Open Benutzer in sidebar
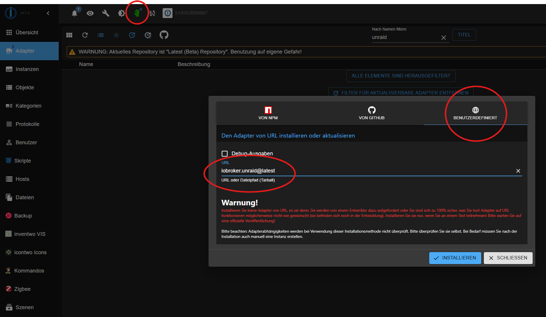 point(29,143)
